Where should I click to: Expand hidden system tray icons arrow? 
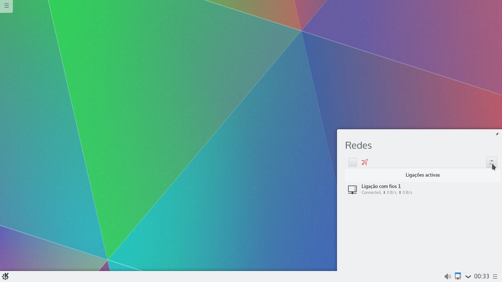click(x=468, y=276)
